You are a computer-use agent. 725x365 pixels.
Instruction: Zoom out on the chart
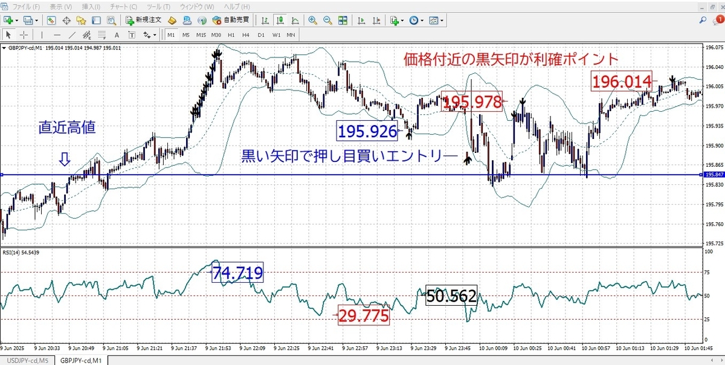click(x=327, y=20)
